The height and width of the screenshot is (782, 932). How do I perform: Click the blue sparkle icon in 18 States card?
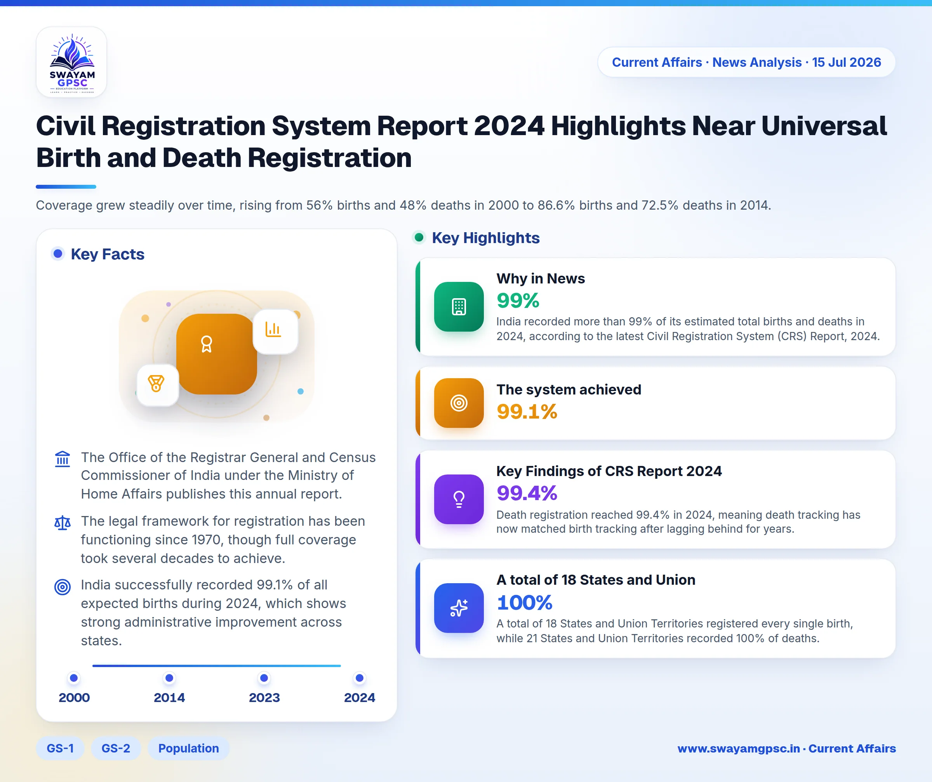coord(459,608)
